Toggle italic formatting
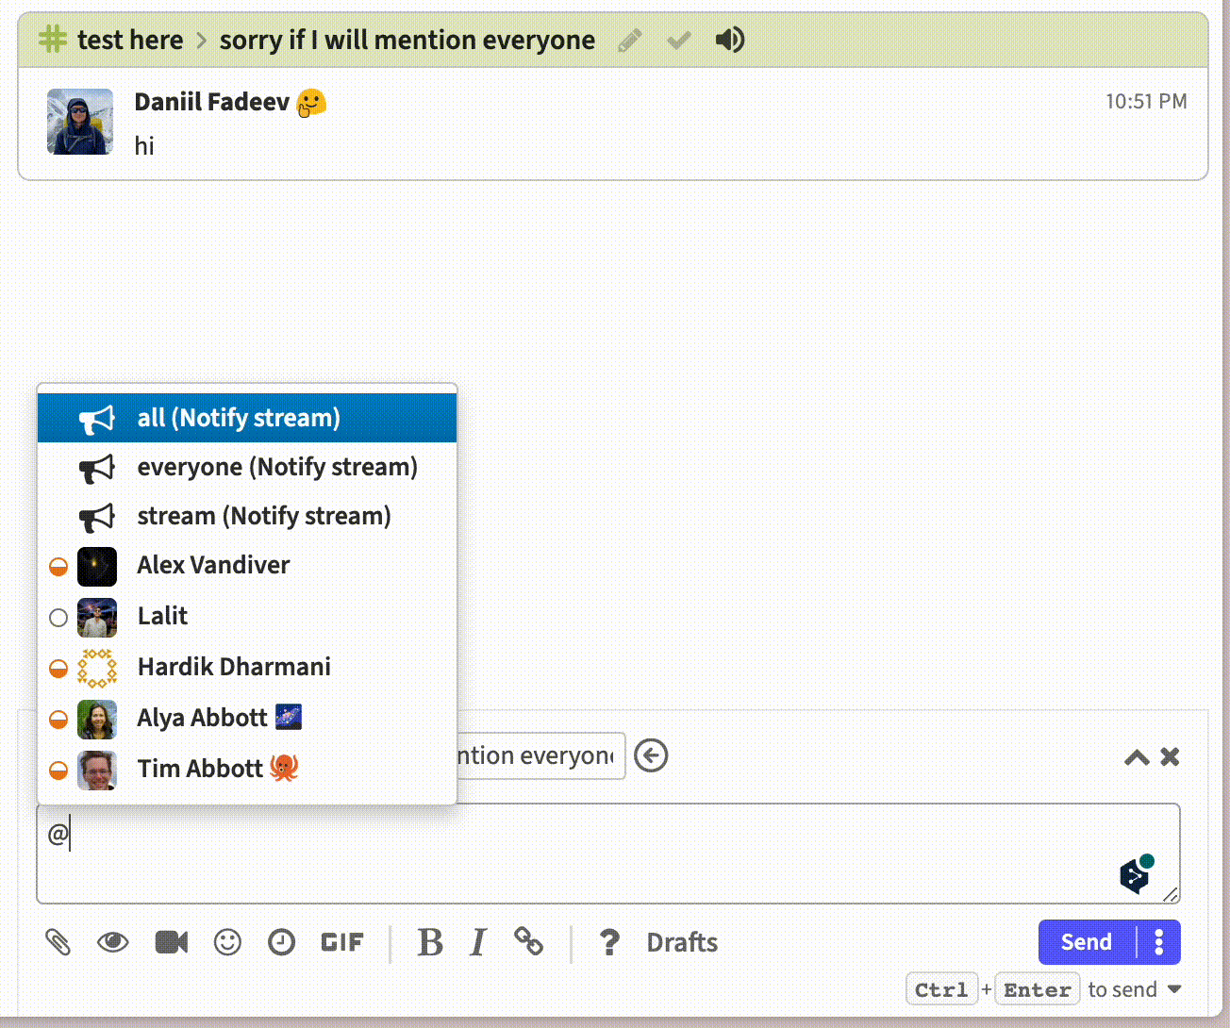 (x=478, y=942)
